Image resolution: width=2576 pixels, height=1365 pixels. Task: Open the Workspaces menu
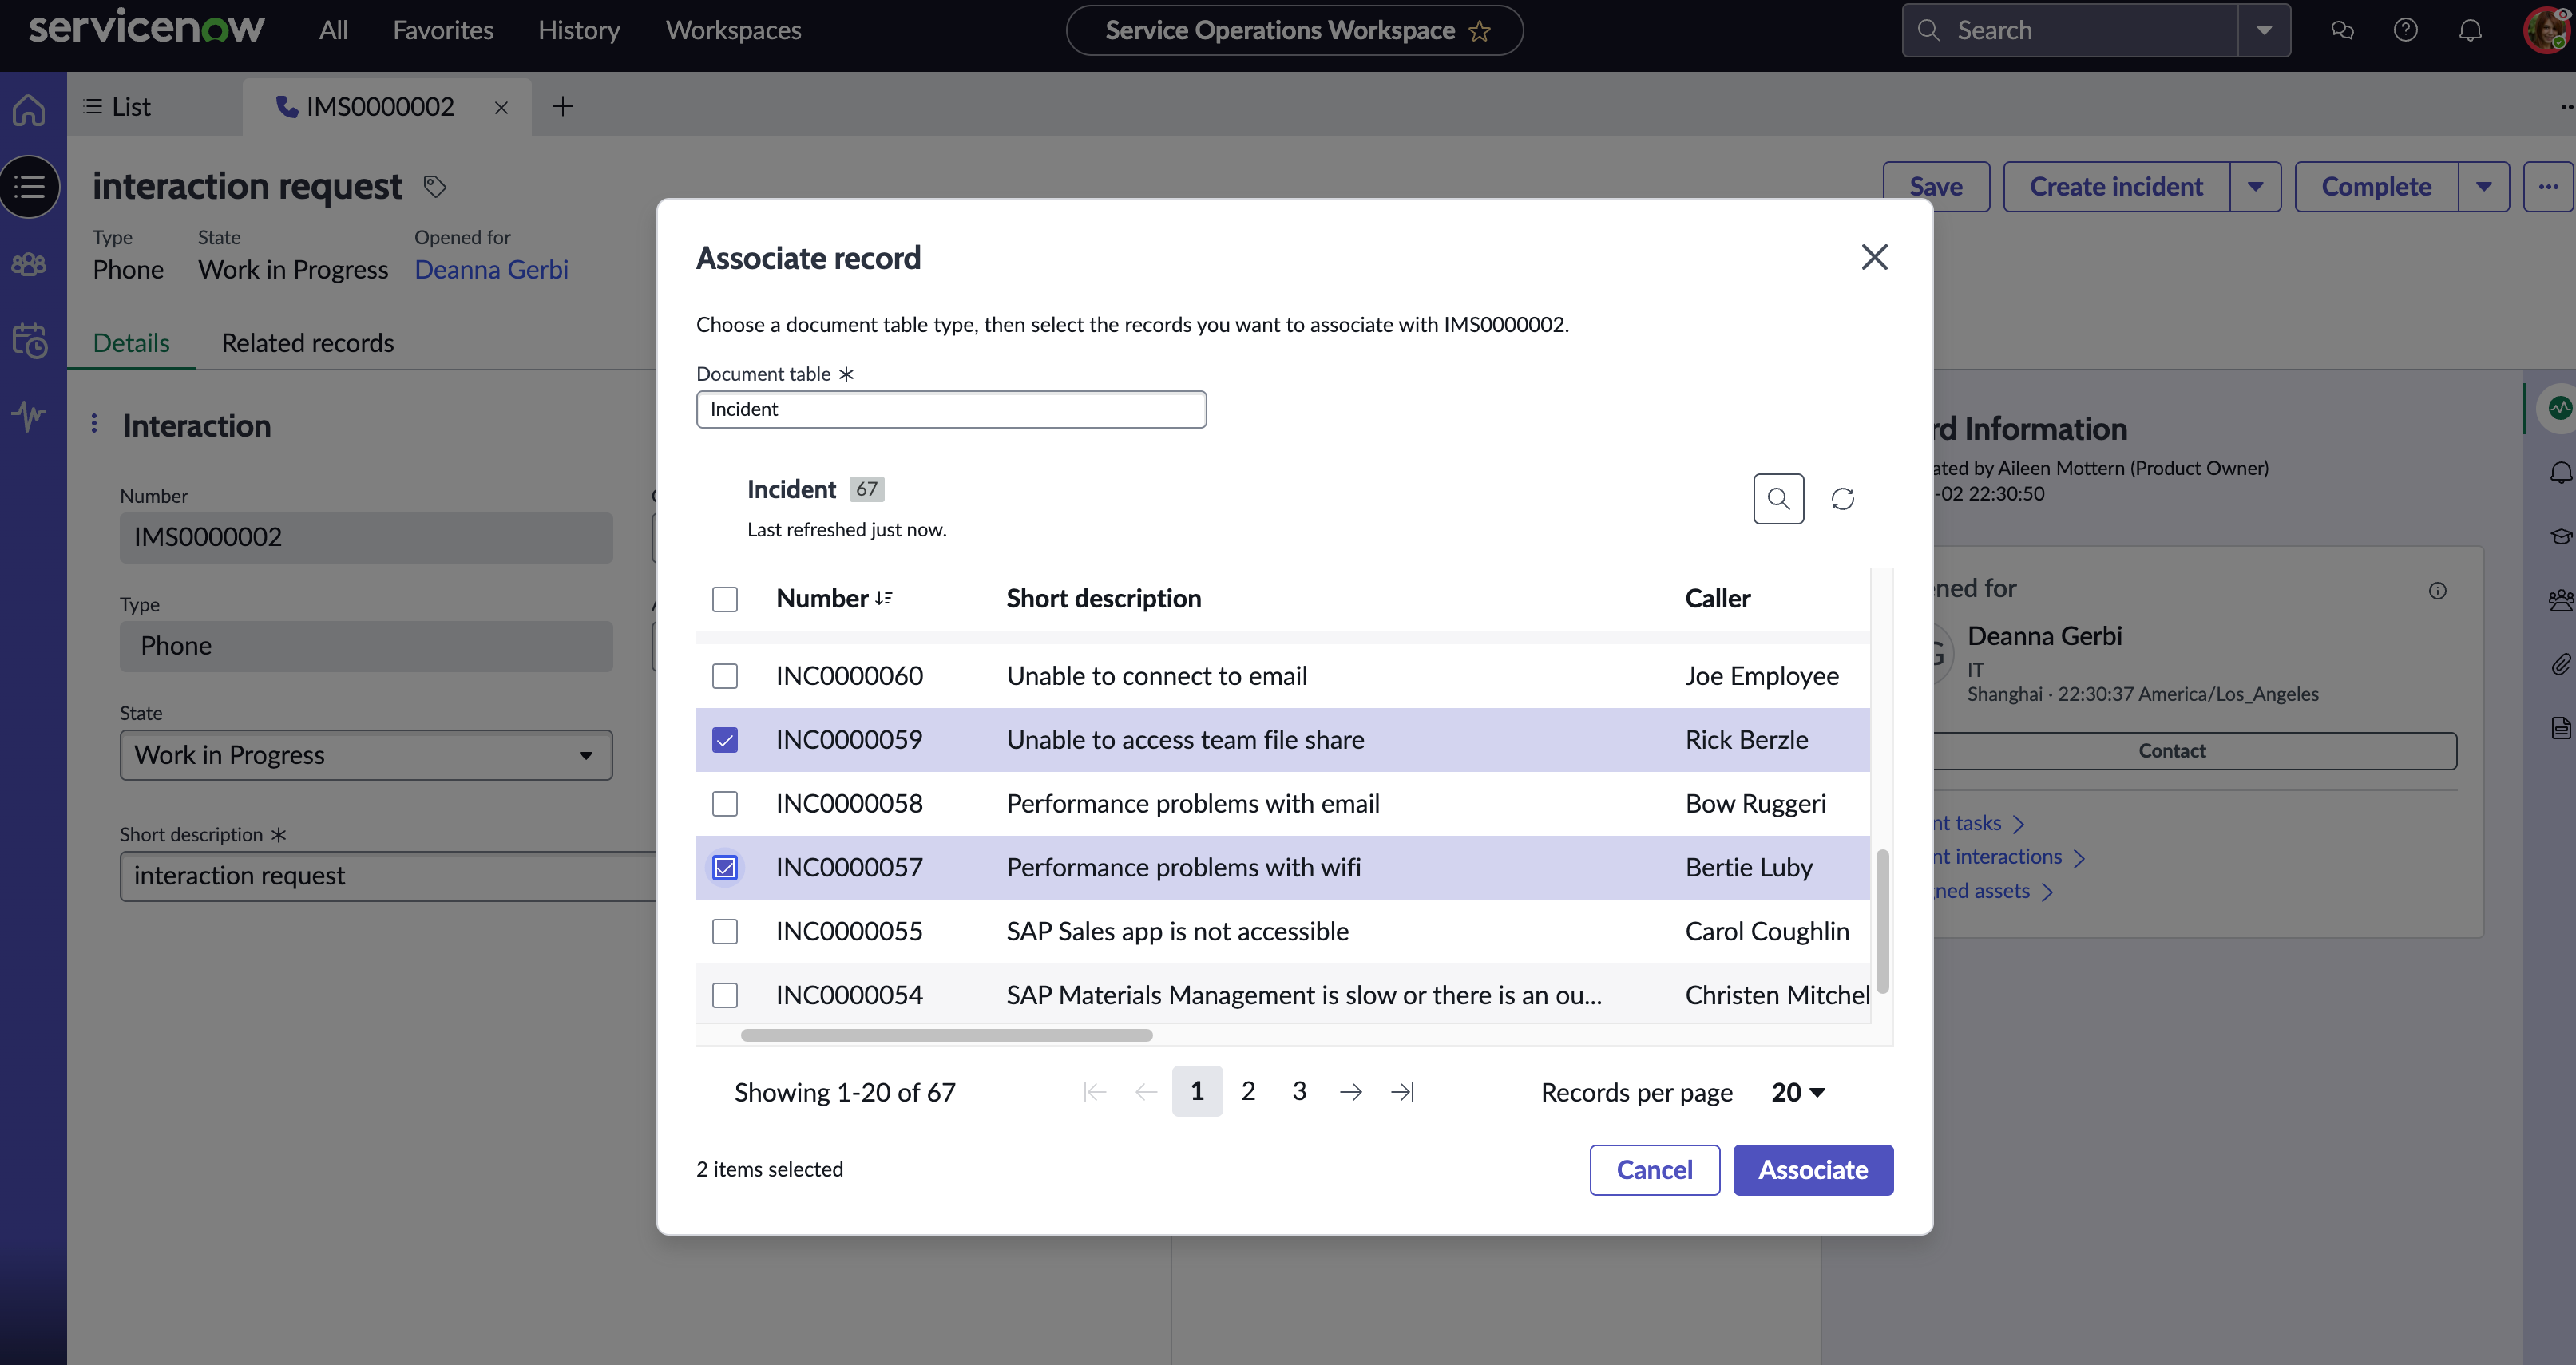[x=733, y=30]
